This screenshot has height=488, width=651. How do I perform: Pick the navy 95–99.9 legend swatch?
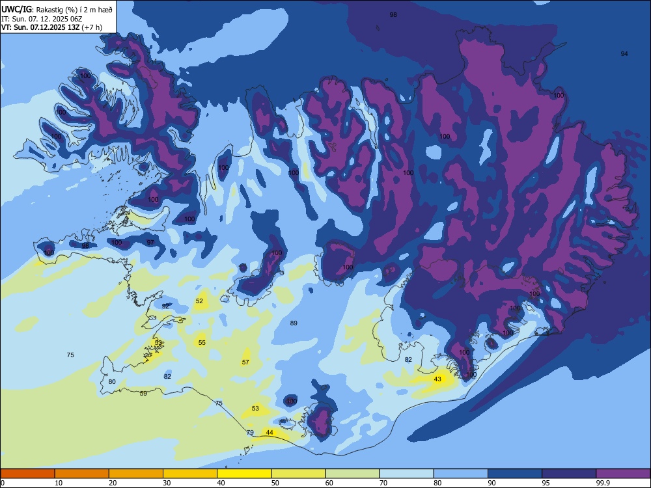click(569, 474)
